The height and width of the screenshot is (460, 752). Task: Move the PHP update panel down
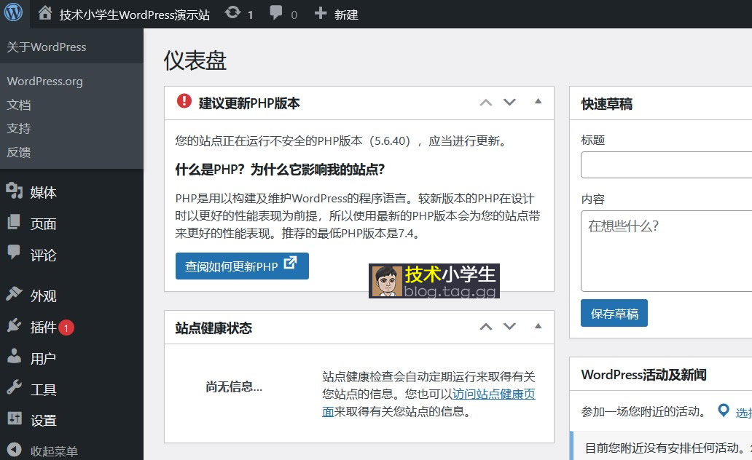click(510, 103)
